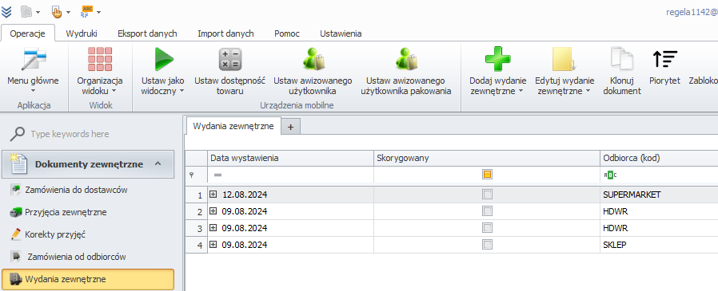718x291 pixels.
Task: Open Dodaj wydanie zewnętrzne dropdown arrow
Action: [x=521, y=92]
